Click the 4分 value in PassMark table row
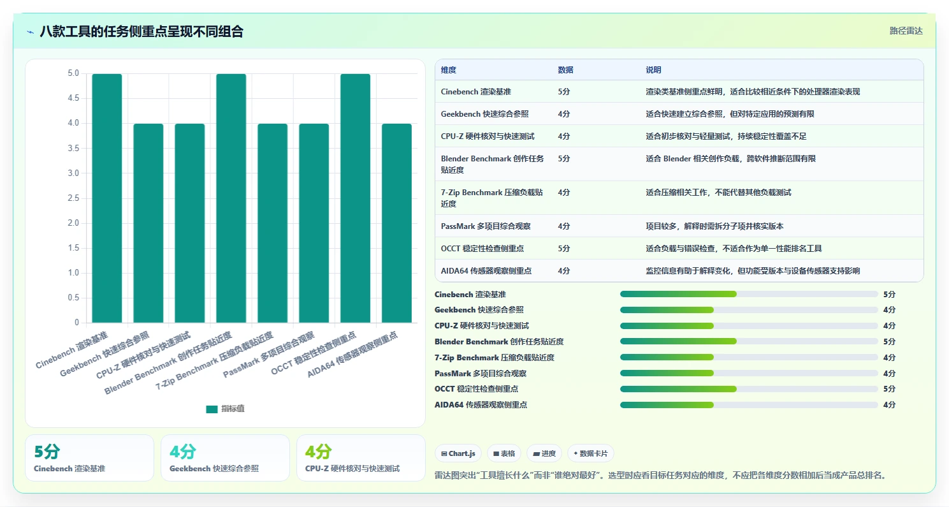 564,226
